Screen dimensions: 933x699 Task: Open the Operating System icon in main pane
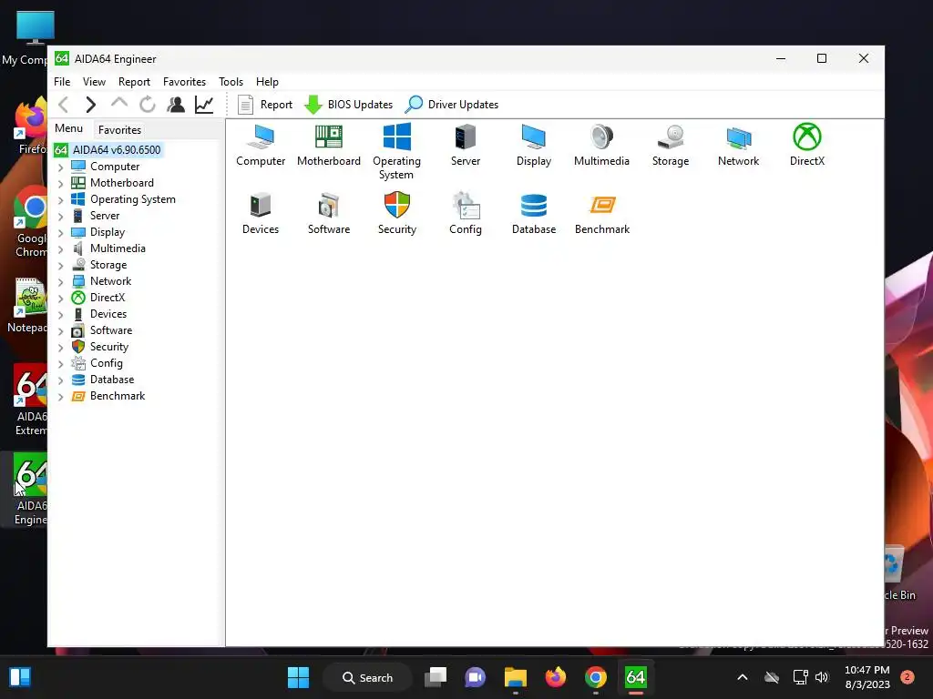pos(396,152)
